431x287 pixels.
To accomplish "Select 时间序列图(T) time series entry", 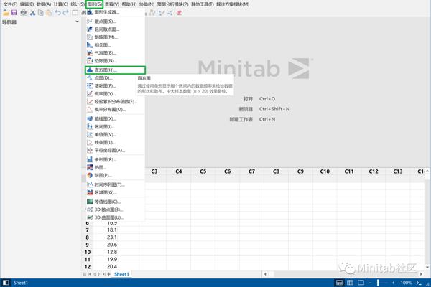I will pos(115,184).
